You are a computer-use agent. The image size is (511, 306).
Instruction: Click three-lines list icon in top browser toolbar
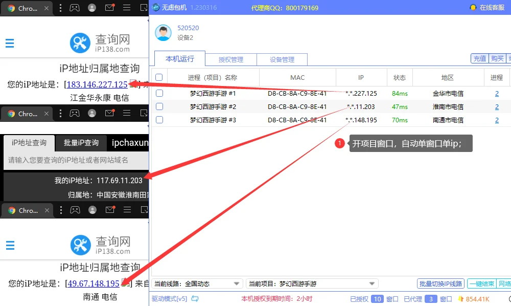[x=126, y=8]
